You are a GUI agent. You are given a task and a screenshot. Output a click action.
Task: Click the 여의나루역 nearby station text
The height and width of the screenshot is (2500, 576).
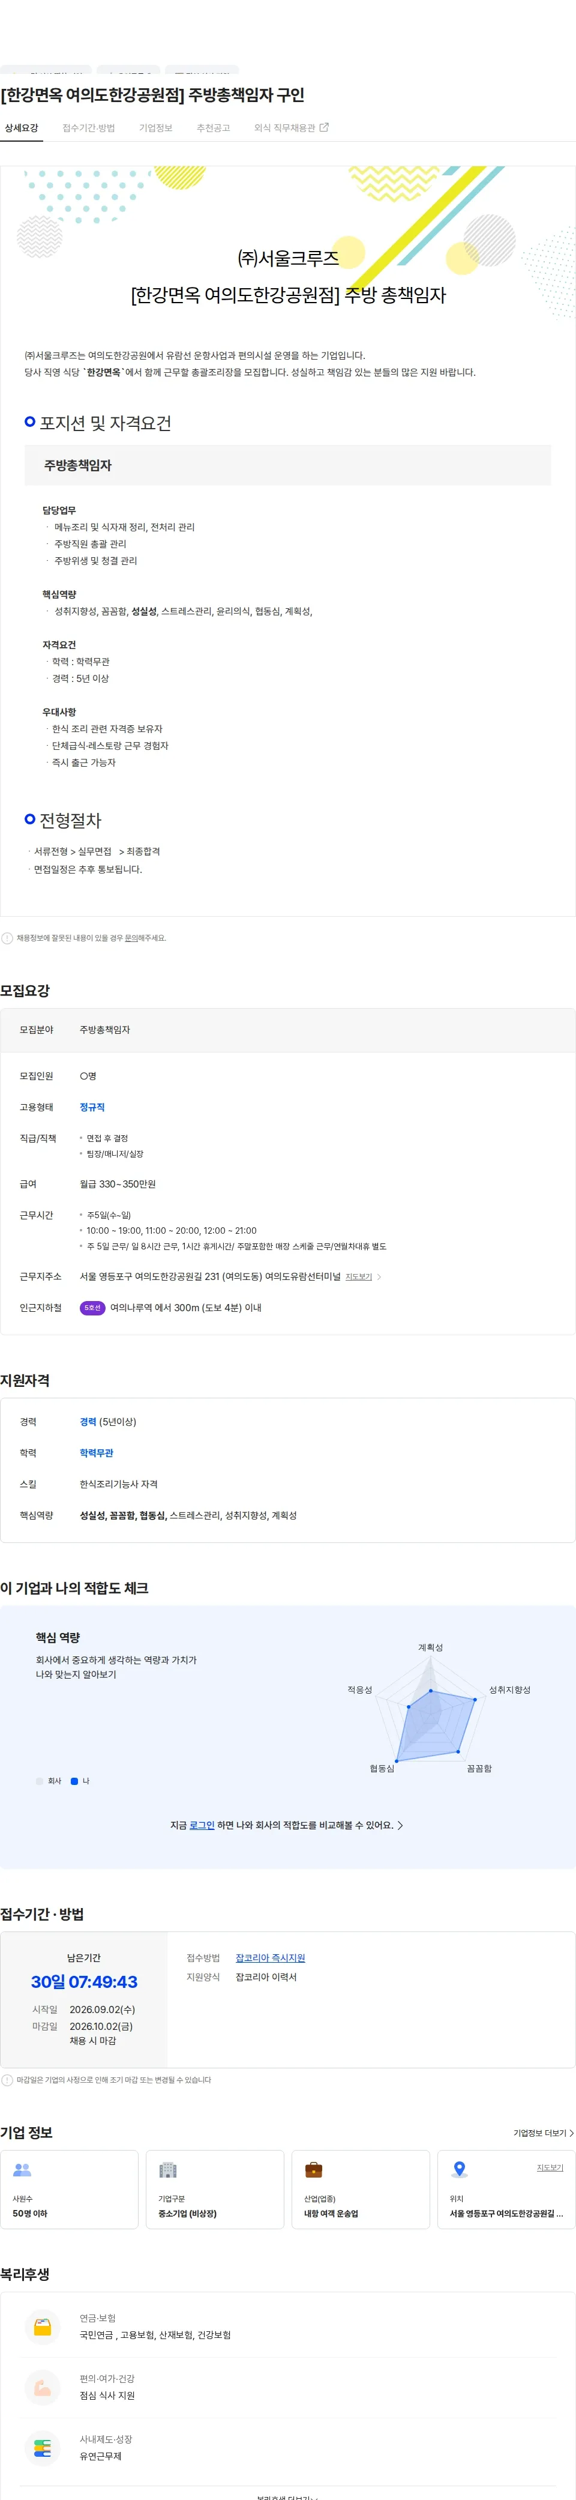(x=185, y=1308)
